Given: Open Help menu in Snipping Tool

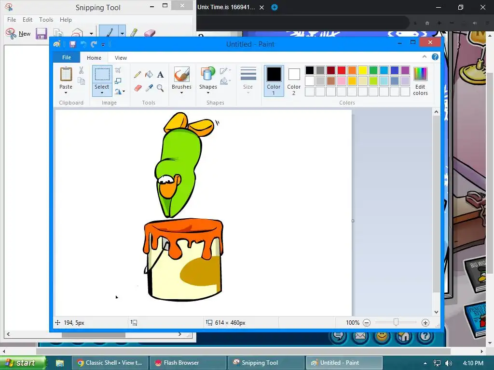Looking at the screenshot, I should coord(66,19).
